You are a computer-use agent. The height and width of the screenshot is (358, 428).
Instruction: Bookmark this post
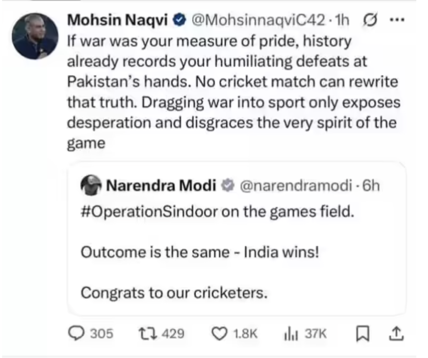click(x=360, y=333)
